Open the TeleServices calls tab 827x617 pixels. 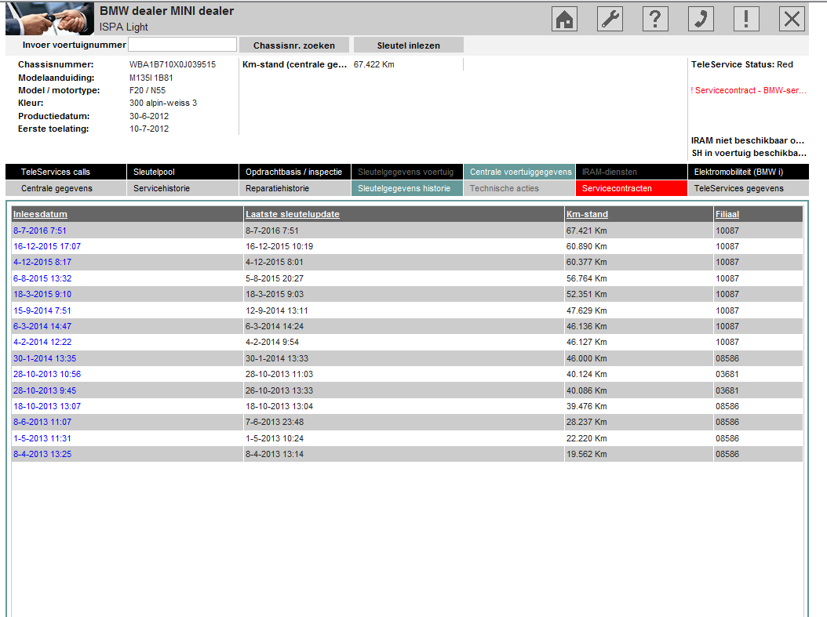(65, 172)
